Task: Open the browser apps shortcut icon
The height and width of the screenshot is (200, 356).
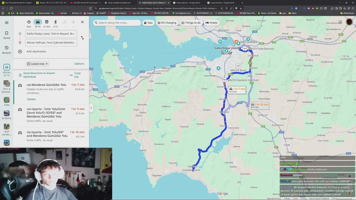Action: (3, 13)
